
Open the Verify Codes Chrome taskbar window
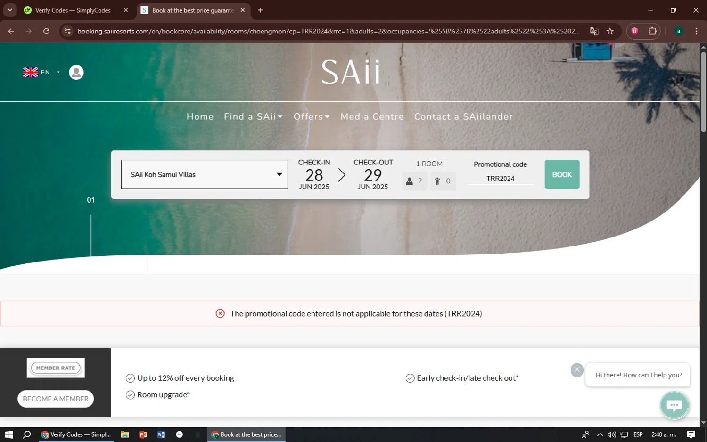(x=76, y=434)
